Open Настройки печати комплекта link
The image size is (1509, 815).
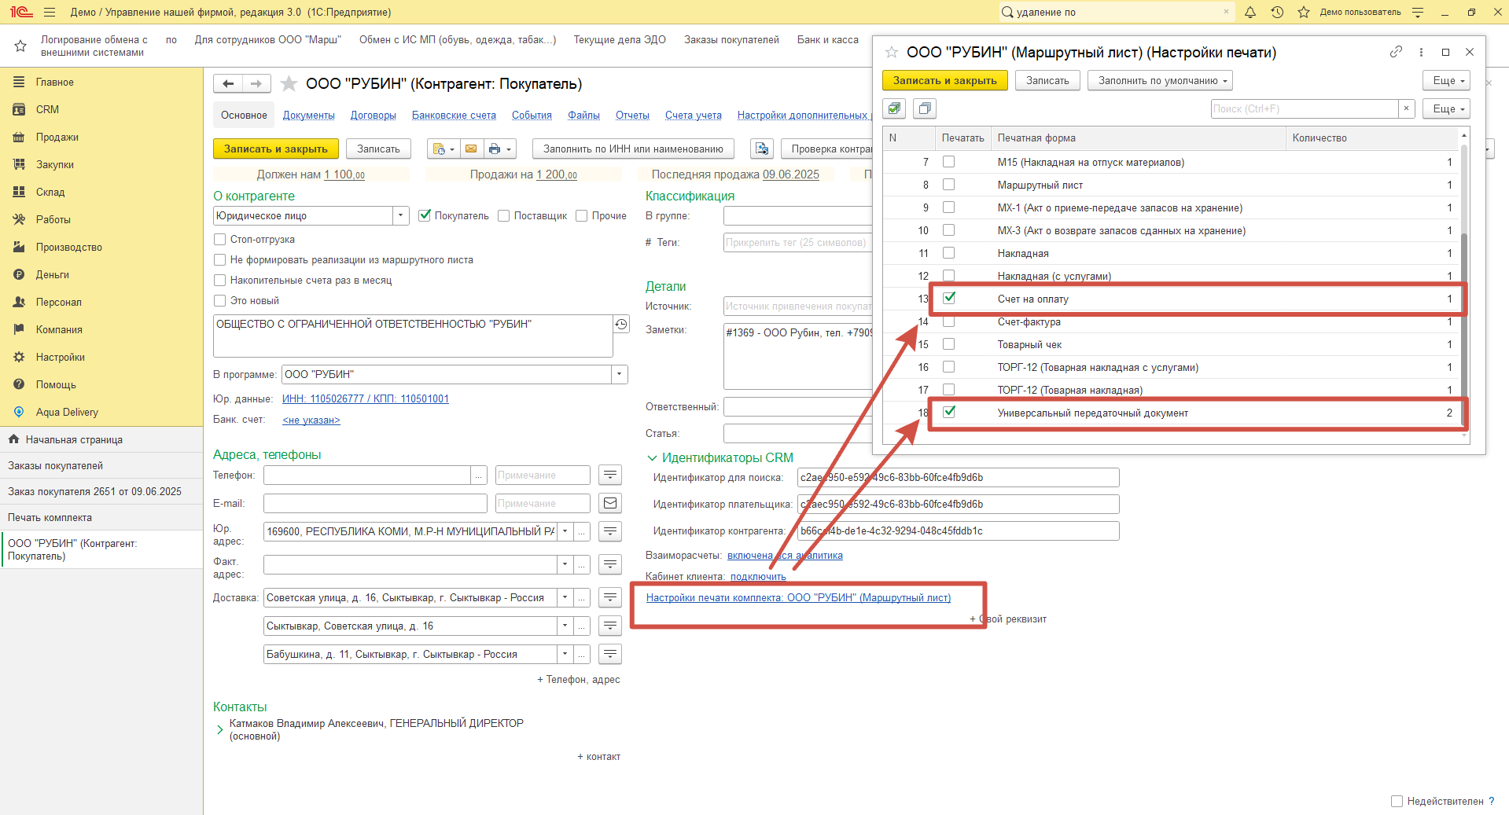coord(798,597)
